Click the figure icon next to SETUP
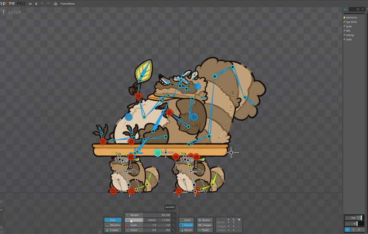The height and width of the screenshot is (234, 368). pyautogui.click(x=3, y=12)
